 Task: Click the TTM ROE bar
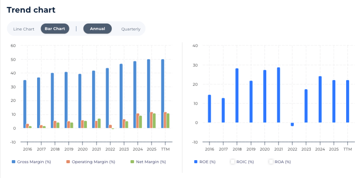[x=347, y=101]
